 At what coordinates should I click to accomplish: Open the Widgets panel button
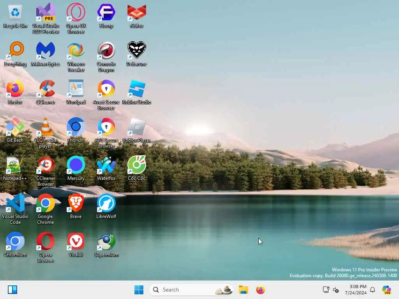[12, 290]
